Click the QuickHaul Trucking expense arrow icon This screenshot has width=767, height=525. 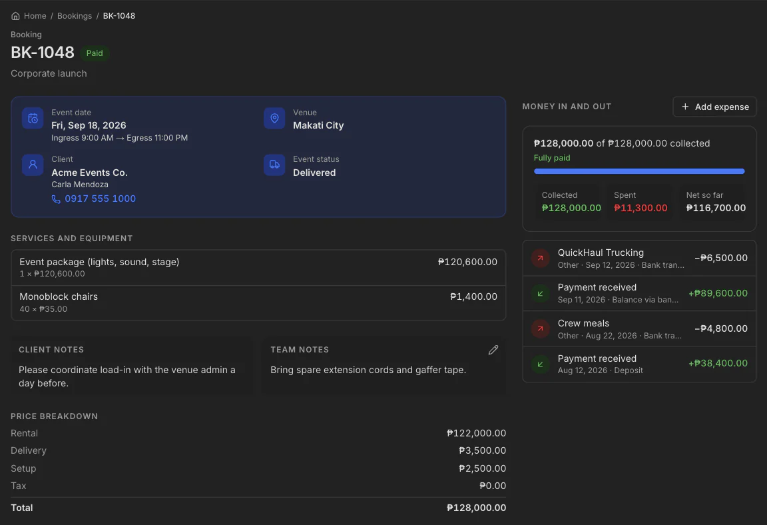coord(541,258)
